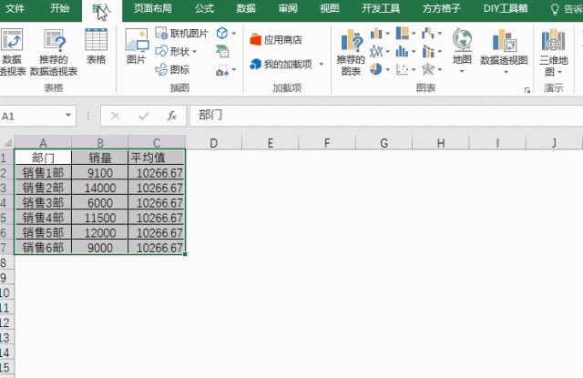Switch to the Home (开始) tab
Image resolution: width=583 pixels, height=378 pixels.
pyautogui.click(x=59, y=8)
